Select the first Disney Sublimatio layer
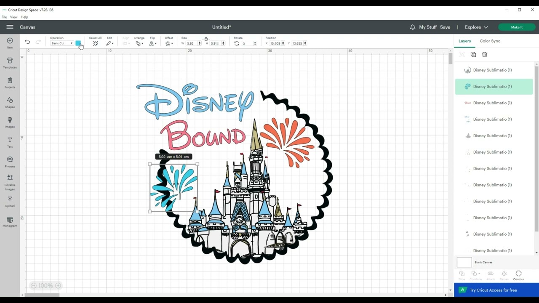 tap(494, 70)
